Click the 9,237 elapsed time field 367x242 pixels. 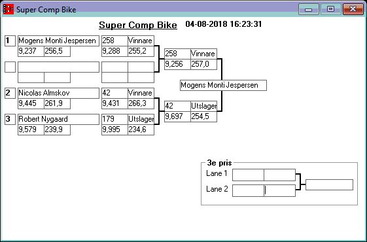click(x=31, y=51)
